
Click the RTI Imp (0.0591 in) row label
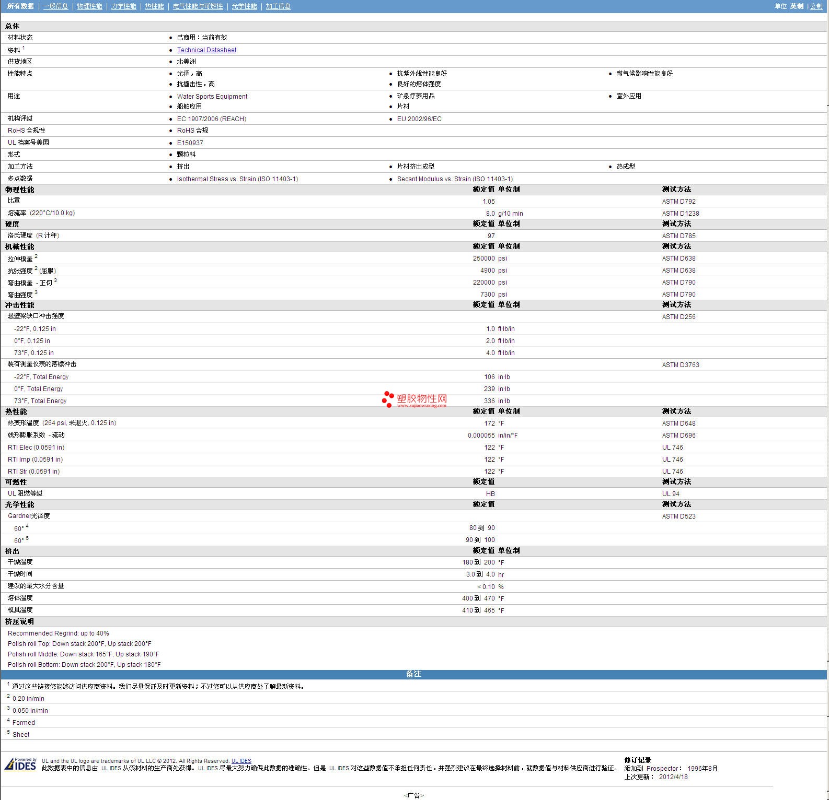(35, 460)
